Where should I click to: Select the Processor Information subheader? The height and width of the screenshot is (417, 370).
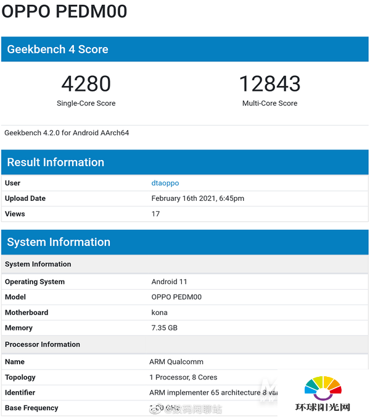(185, 344)
